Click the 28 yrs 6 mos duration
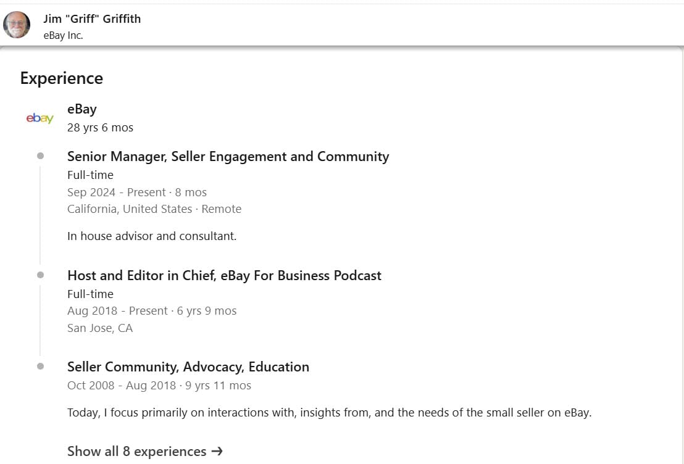684x464 pixels. (x=100, y=128)
